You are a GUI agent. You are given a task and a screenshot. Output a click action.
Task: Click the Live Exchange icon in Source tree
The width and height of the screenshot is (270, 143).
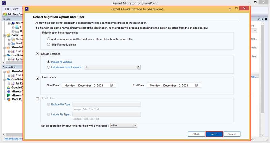[x=13, y=43]
